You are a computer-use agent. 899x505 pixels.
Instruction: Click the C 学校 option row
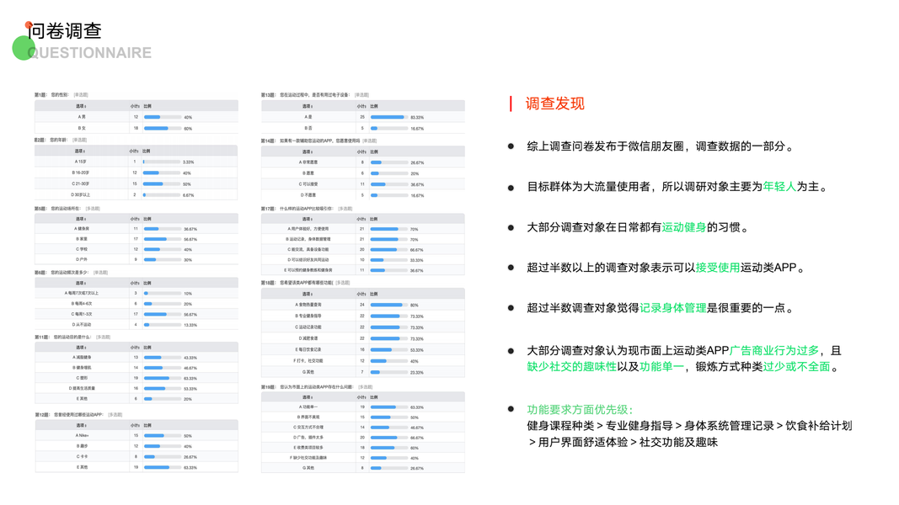(136, 250)
